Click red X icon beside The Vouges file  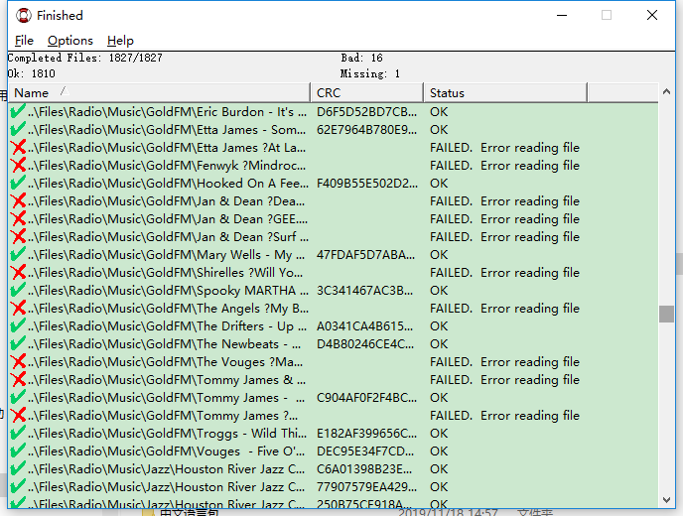click(18, 362)
